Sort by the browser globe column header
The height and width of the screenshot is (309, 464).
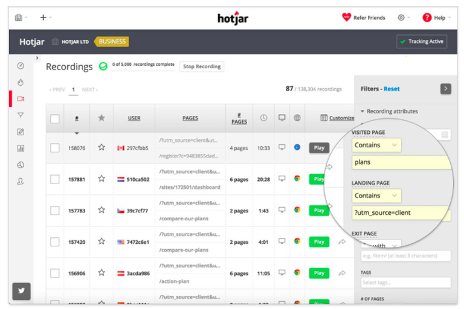point(297,118)
